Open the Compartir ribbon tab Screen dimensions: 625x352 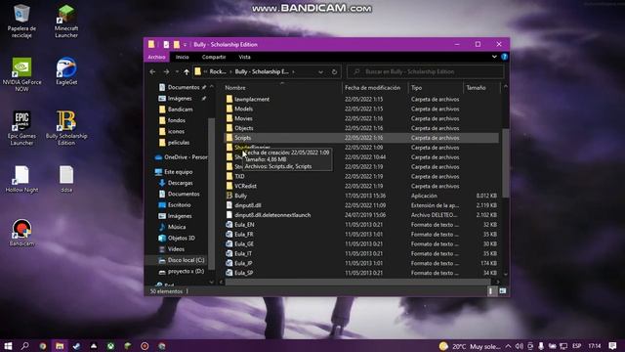point(214,57)
